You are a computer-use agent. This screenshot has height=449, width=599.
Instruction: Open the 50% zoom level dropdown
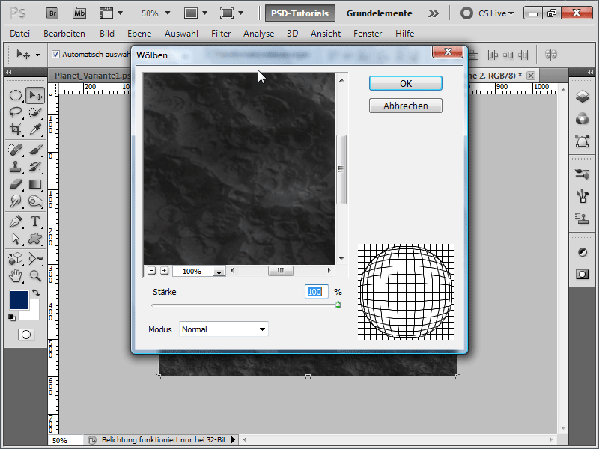pyautogui.click(x=167, y=13)
